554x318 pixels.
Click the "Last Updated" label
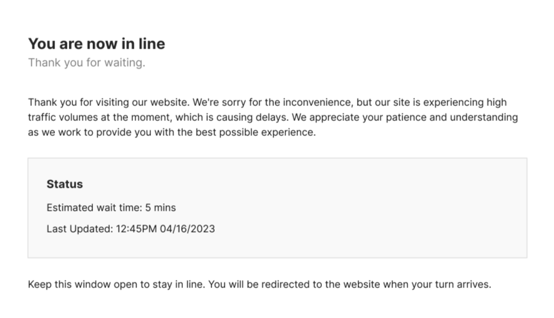79,229
